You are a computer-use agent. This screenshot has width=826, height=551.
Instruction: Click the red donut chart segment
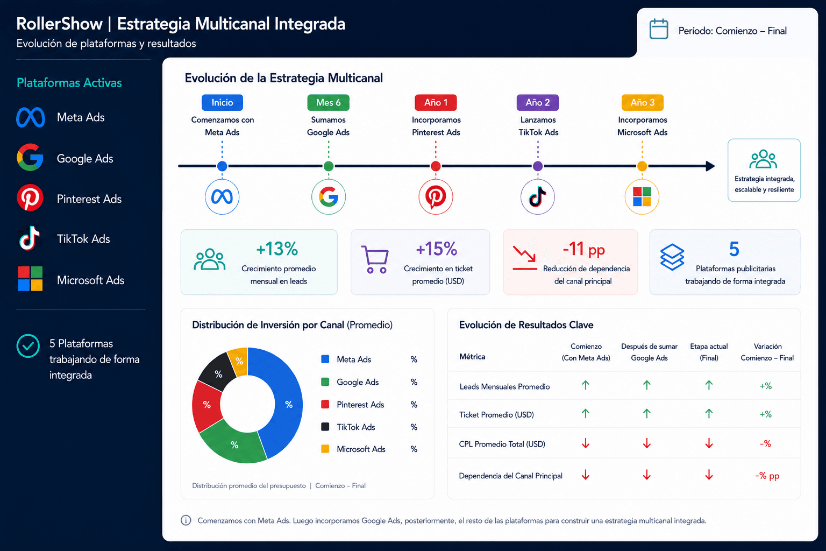tap(206, 405)
